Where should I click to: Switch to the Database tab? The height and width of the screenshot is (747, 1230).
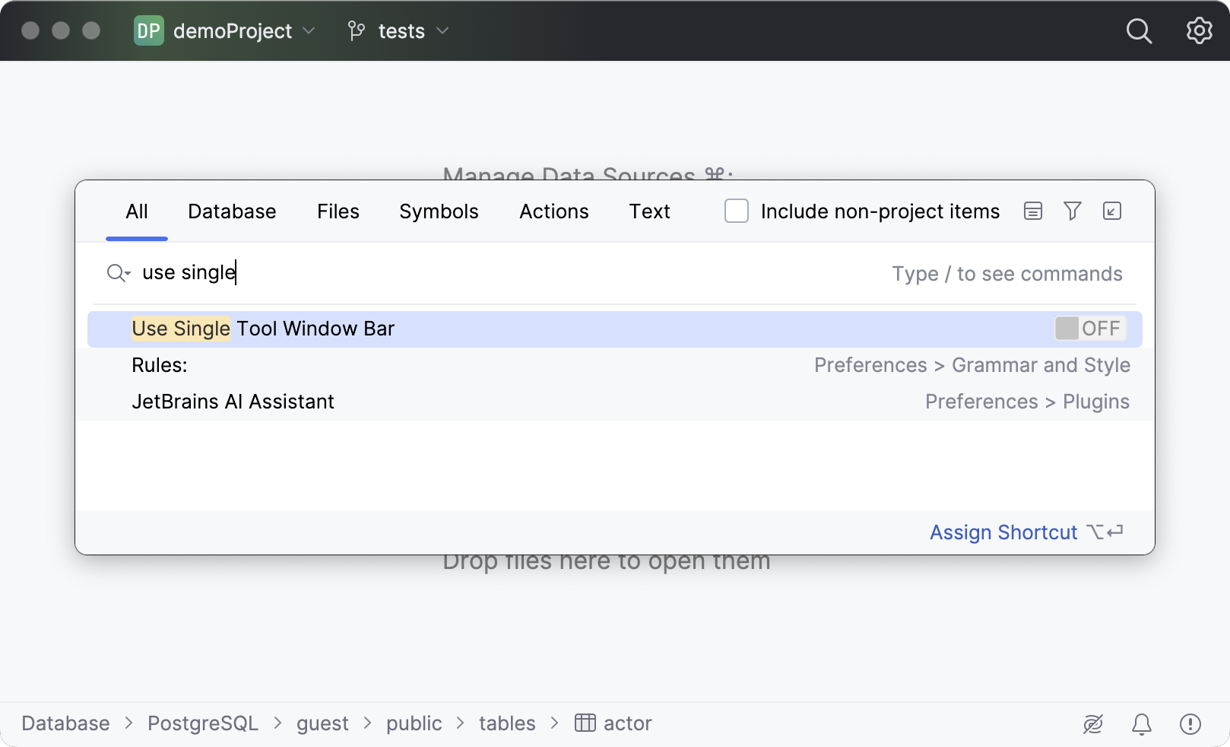pos(232,211)
